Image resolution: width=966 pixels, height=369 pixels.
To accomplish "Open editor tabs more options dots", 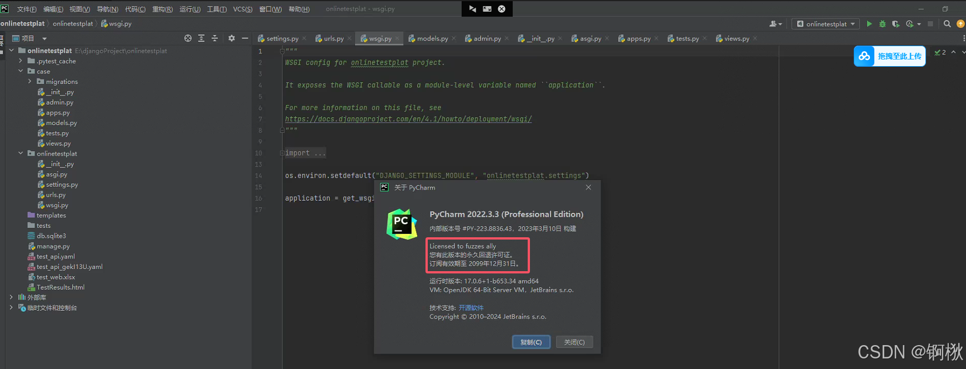I will tap(963, 38).
